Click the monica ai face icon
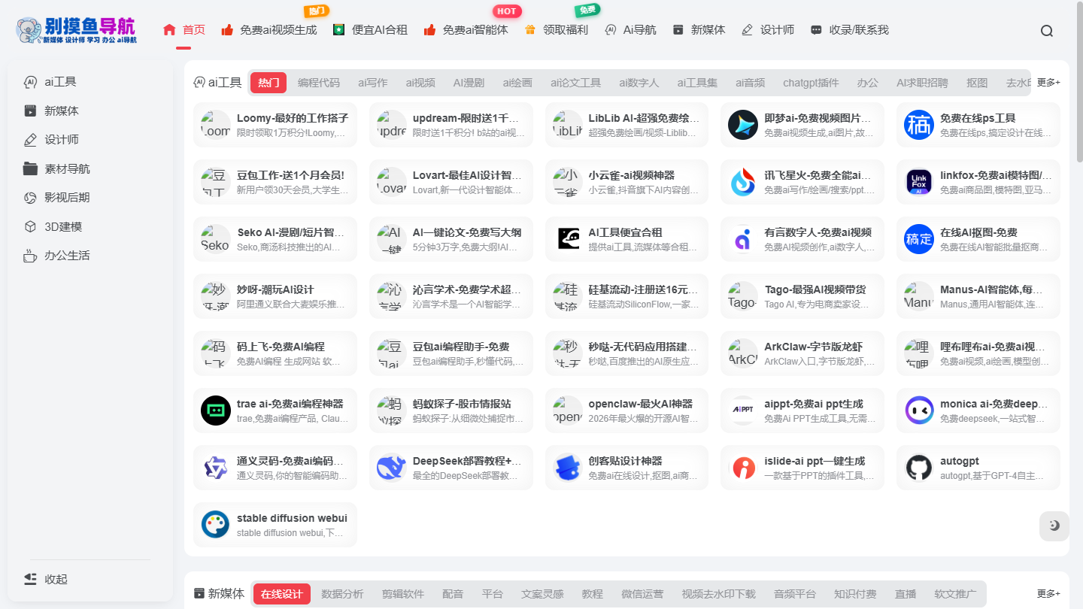1083x609 pixels. [919, 411]
